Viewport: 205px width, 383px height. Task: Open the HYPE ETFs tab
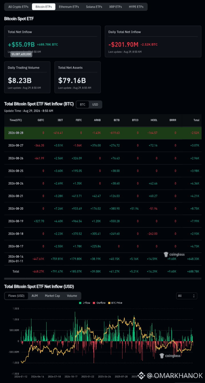click(136, 7)
